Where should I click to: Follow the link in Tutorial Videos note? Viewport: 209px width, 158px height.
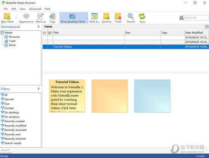click(68, 112)
